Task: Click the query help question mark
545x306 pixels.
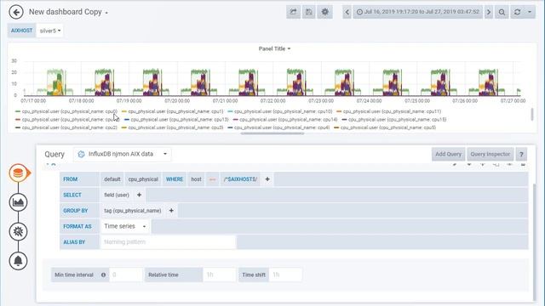Action: click(521, 155)
